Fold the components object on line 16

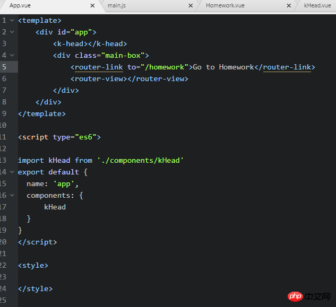pos(12,195)
